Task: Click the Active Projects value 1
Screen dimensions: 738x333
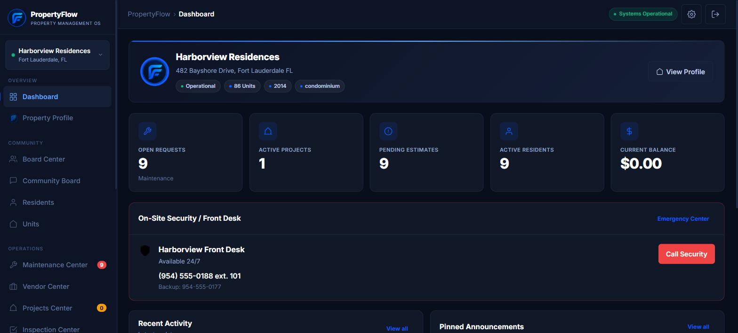Action: pos(262,163)
